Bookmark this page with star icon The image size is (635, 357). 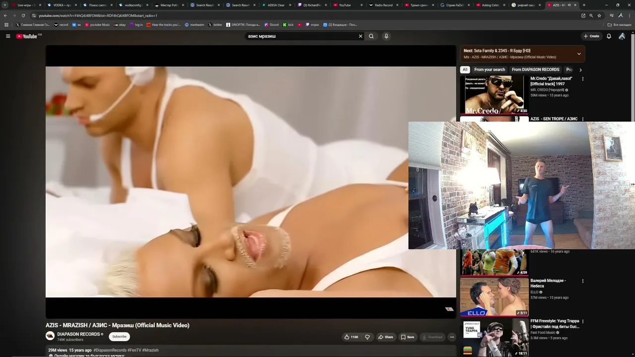(599, 15)
